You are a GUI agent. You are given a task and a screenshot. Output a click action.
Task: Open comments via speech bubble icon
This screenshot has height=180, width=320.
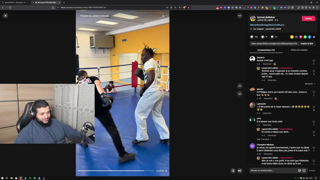click(262, 37)
